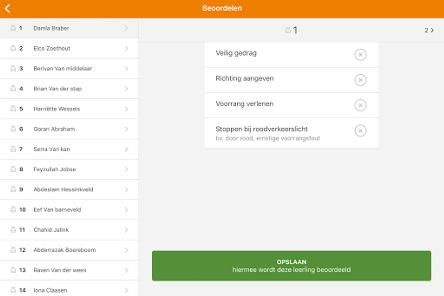This screenshot has height=296, width=444.
Task: Click the bib icon for Goran Abraham
Action: point(13,129)
